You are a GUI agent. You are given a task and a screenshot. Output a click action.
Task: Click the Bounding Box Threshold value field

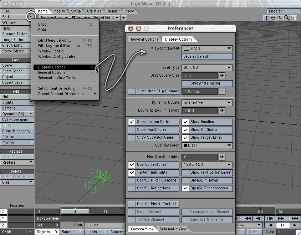click(200, 111)
